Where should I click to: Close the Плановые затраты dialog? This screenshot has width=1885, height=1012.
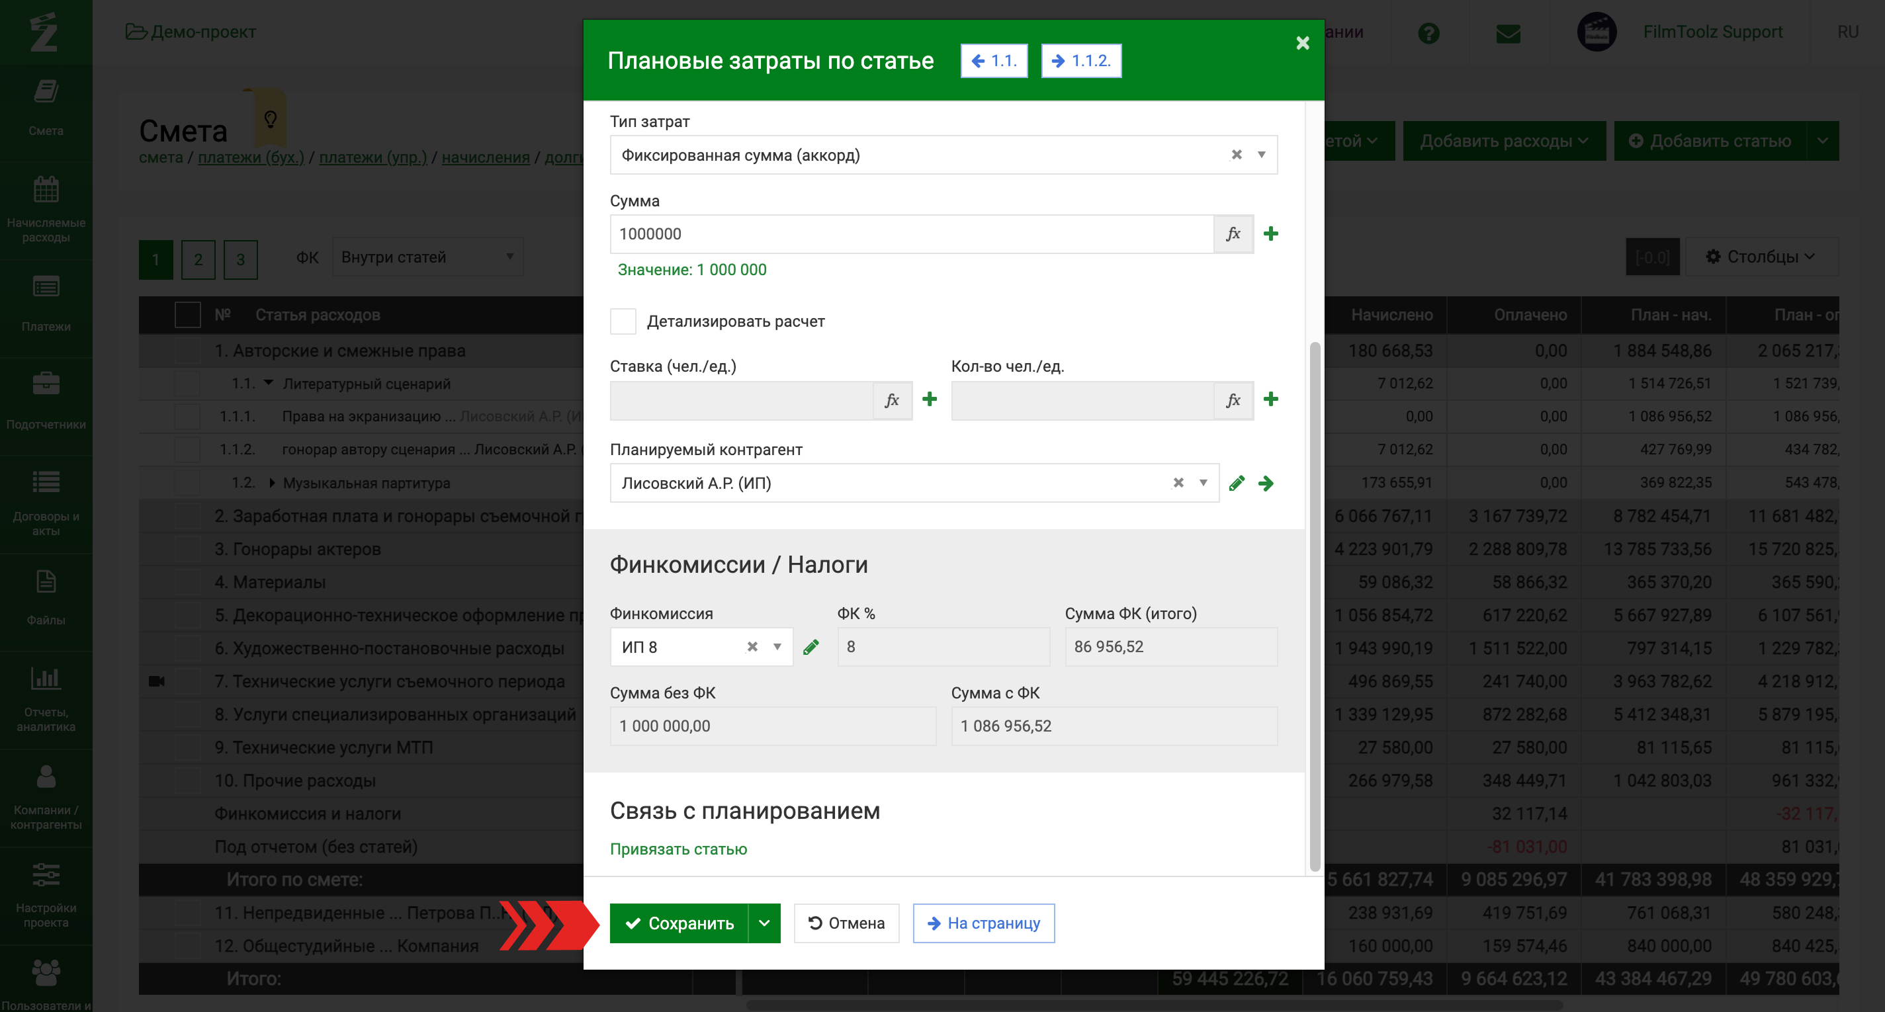pos(1303,43)
